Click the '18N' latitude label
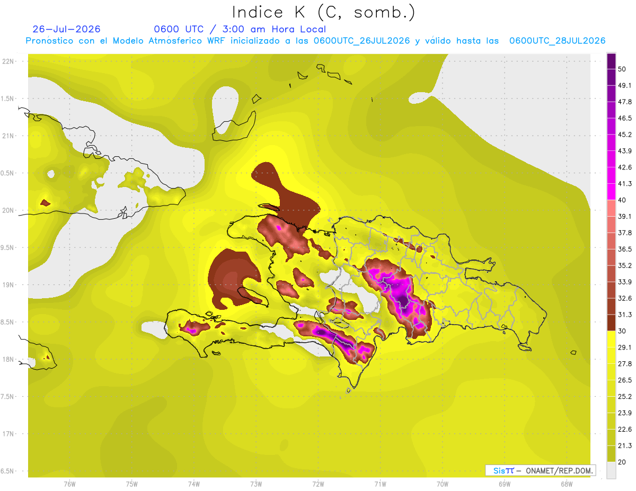This screenshot has width=636, height=491. tap(8, 359)
